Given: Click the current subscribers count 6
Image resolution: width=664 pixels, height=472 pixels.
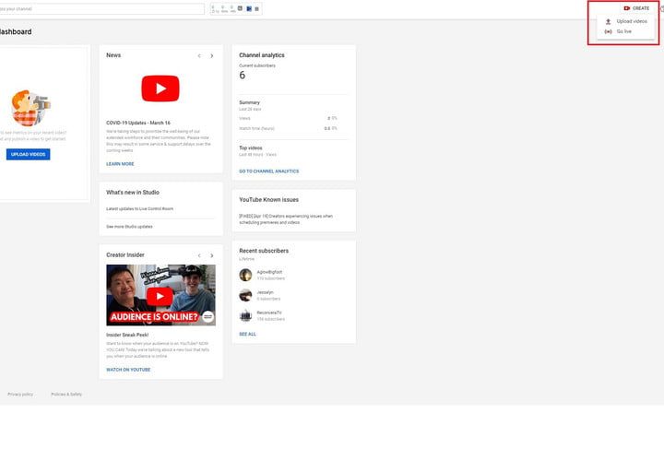Looking at the screenshot, I should click(243, 76).
